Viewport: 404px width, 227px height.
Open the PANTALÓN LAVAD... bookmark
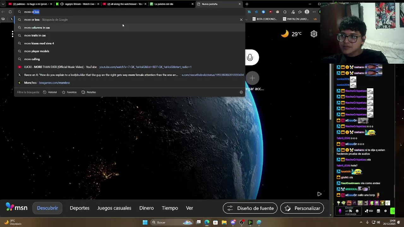(x=296, y=19)
